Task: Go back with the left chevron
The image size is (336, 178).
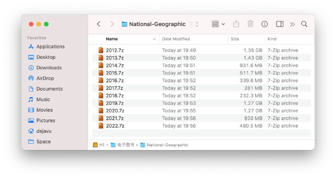Action: click(99, 24)
